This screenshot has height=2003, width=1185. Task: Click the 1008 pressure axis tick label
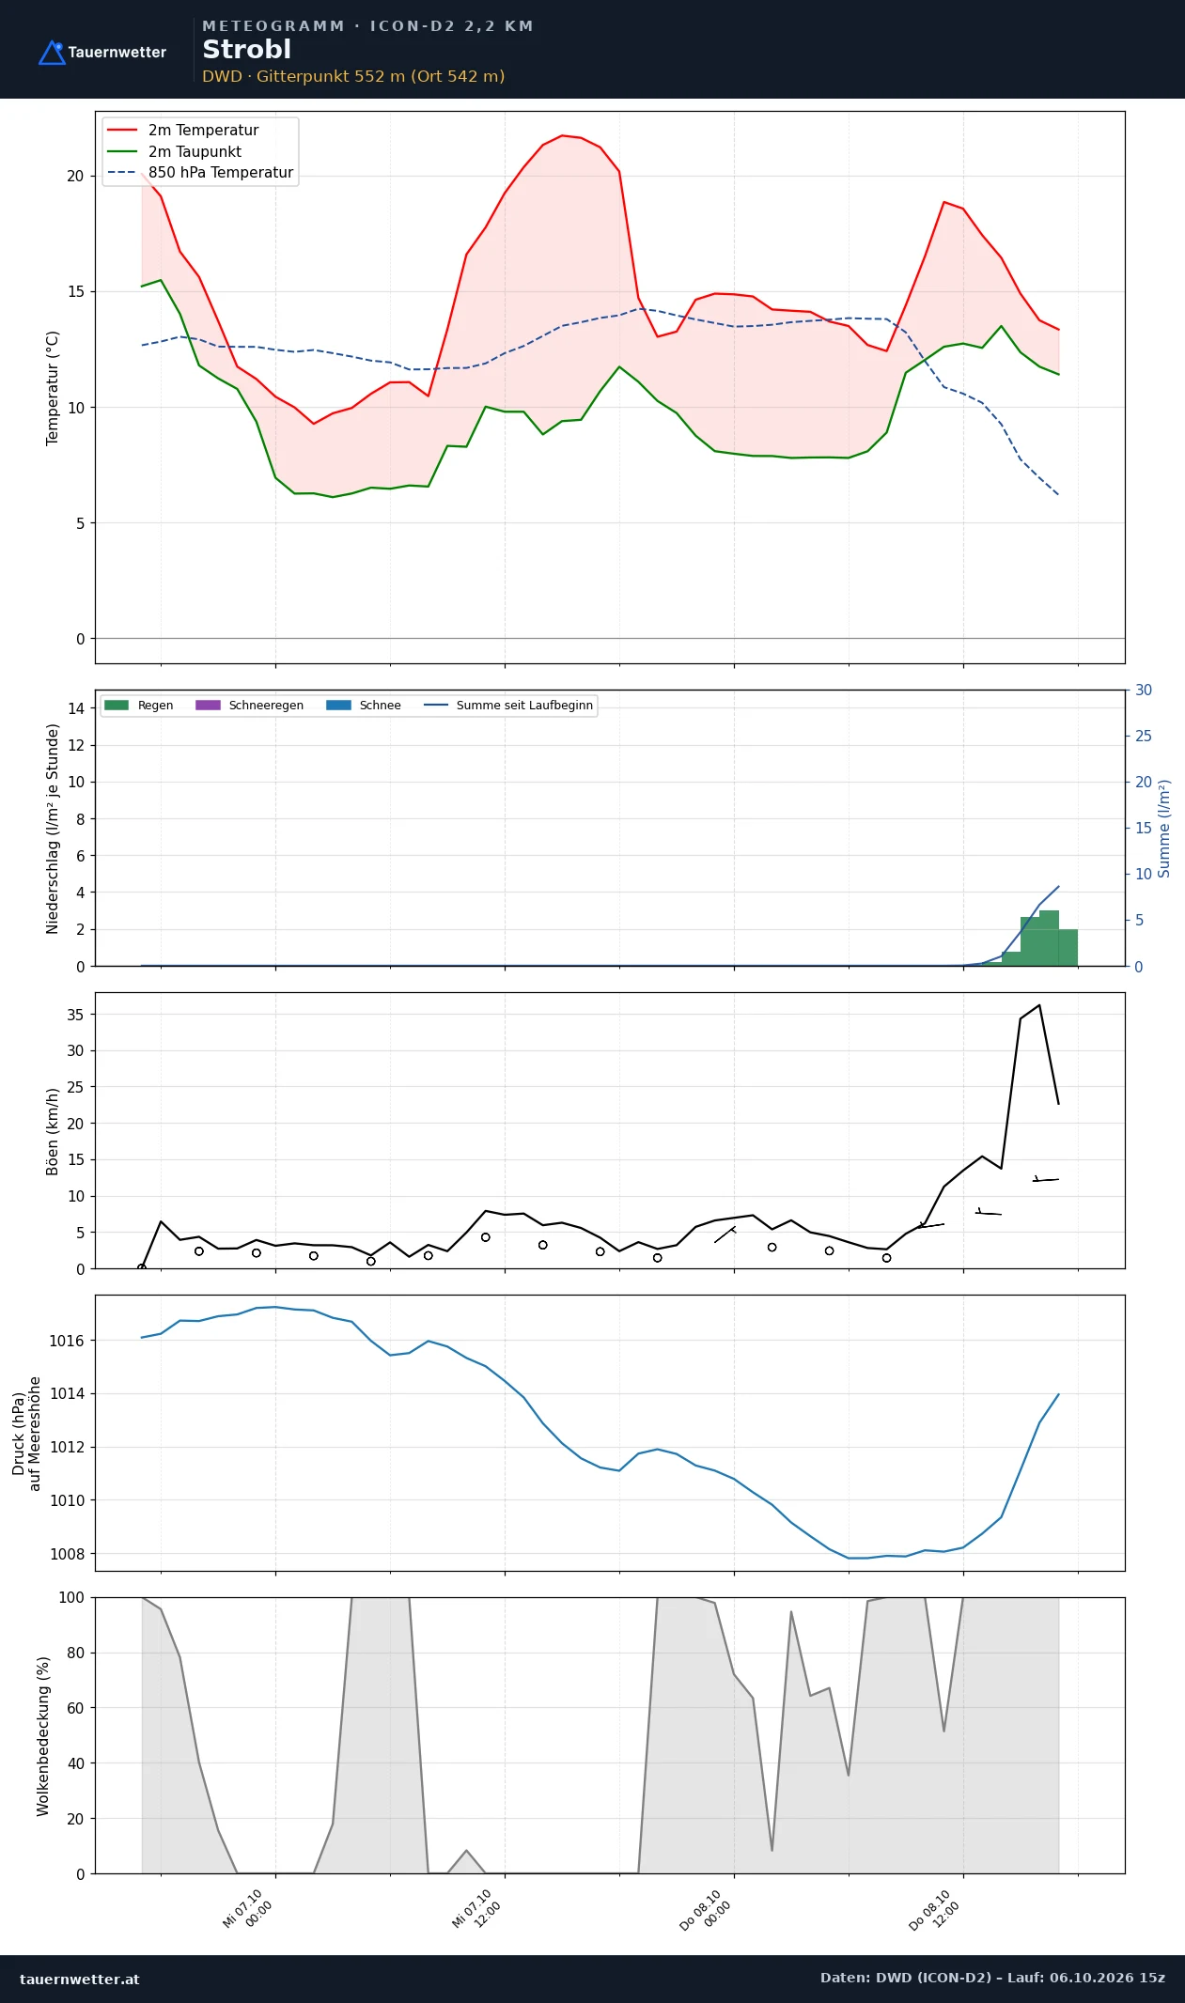(67, 1554)
